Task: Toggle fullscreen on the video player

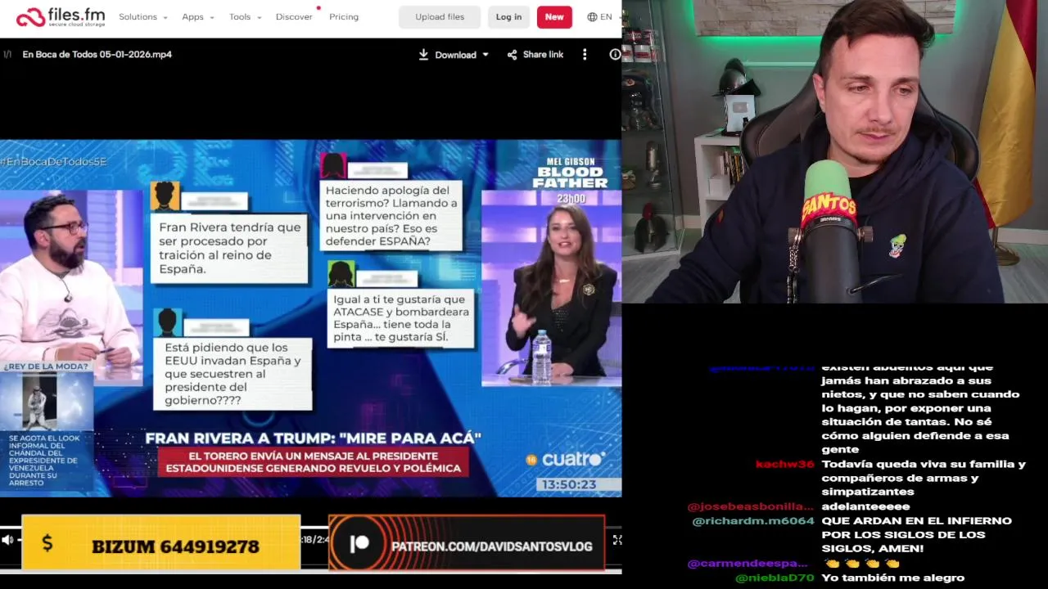Action: (617, 540)
